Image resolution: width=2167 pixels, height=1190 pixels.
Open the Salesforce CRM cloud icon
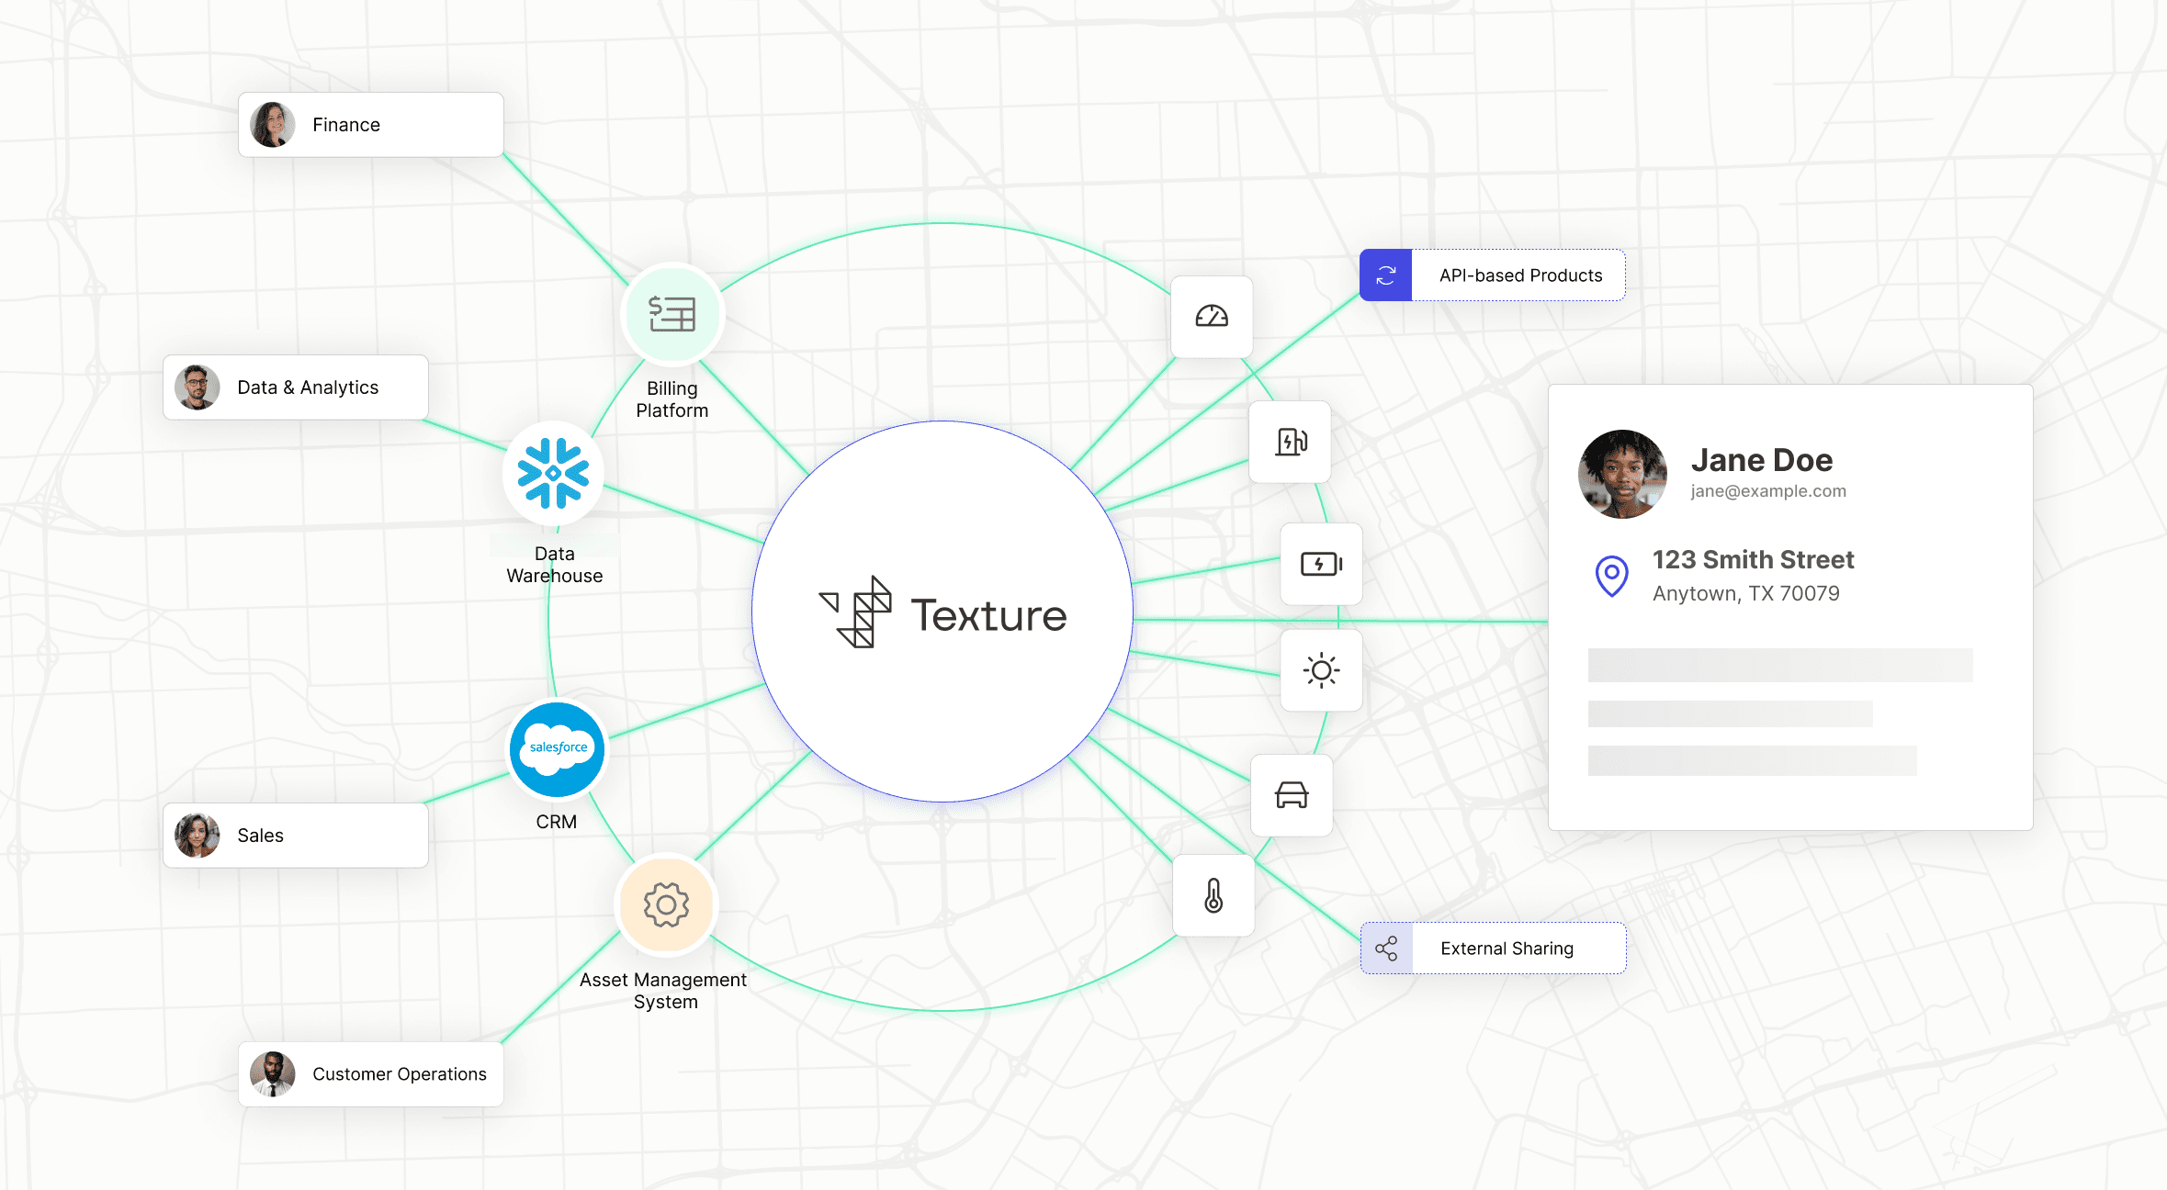(556, 749)
